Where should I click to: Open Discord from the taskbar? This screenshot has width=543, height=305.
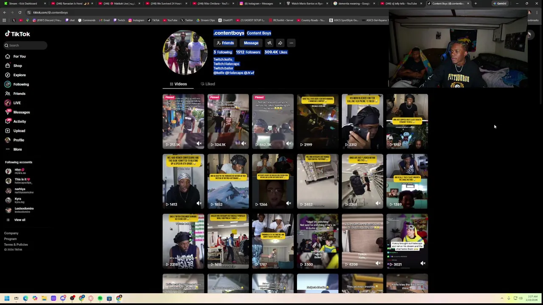coord(63,298)
